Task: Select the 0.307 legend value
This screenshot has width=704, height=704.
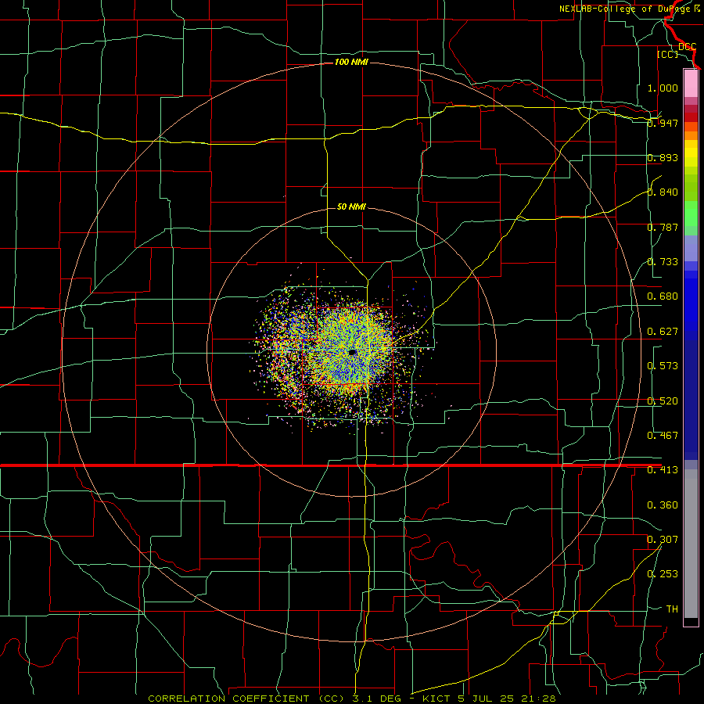Action: [663, 540]
